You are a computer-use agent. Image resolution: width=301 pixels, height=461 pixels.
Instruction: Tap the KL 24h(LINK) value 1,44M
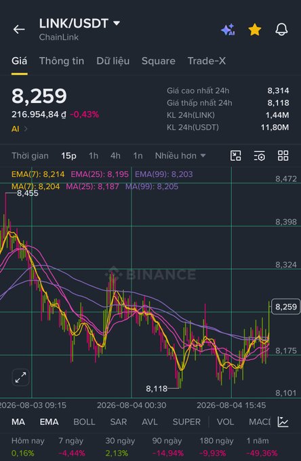pyautogui.click(x=277, y=115)
